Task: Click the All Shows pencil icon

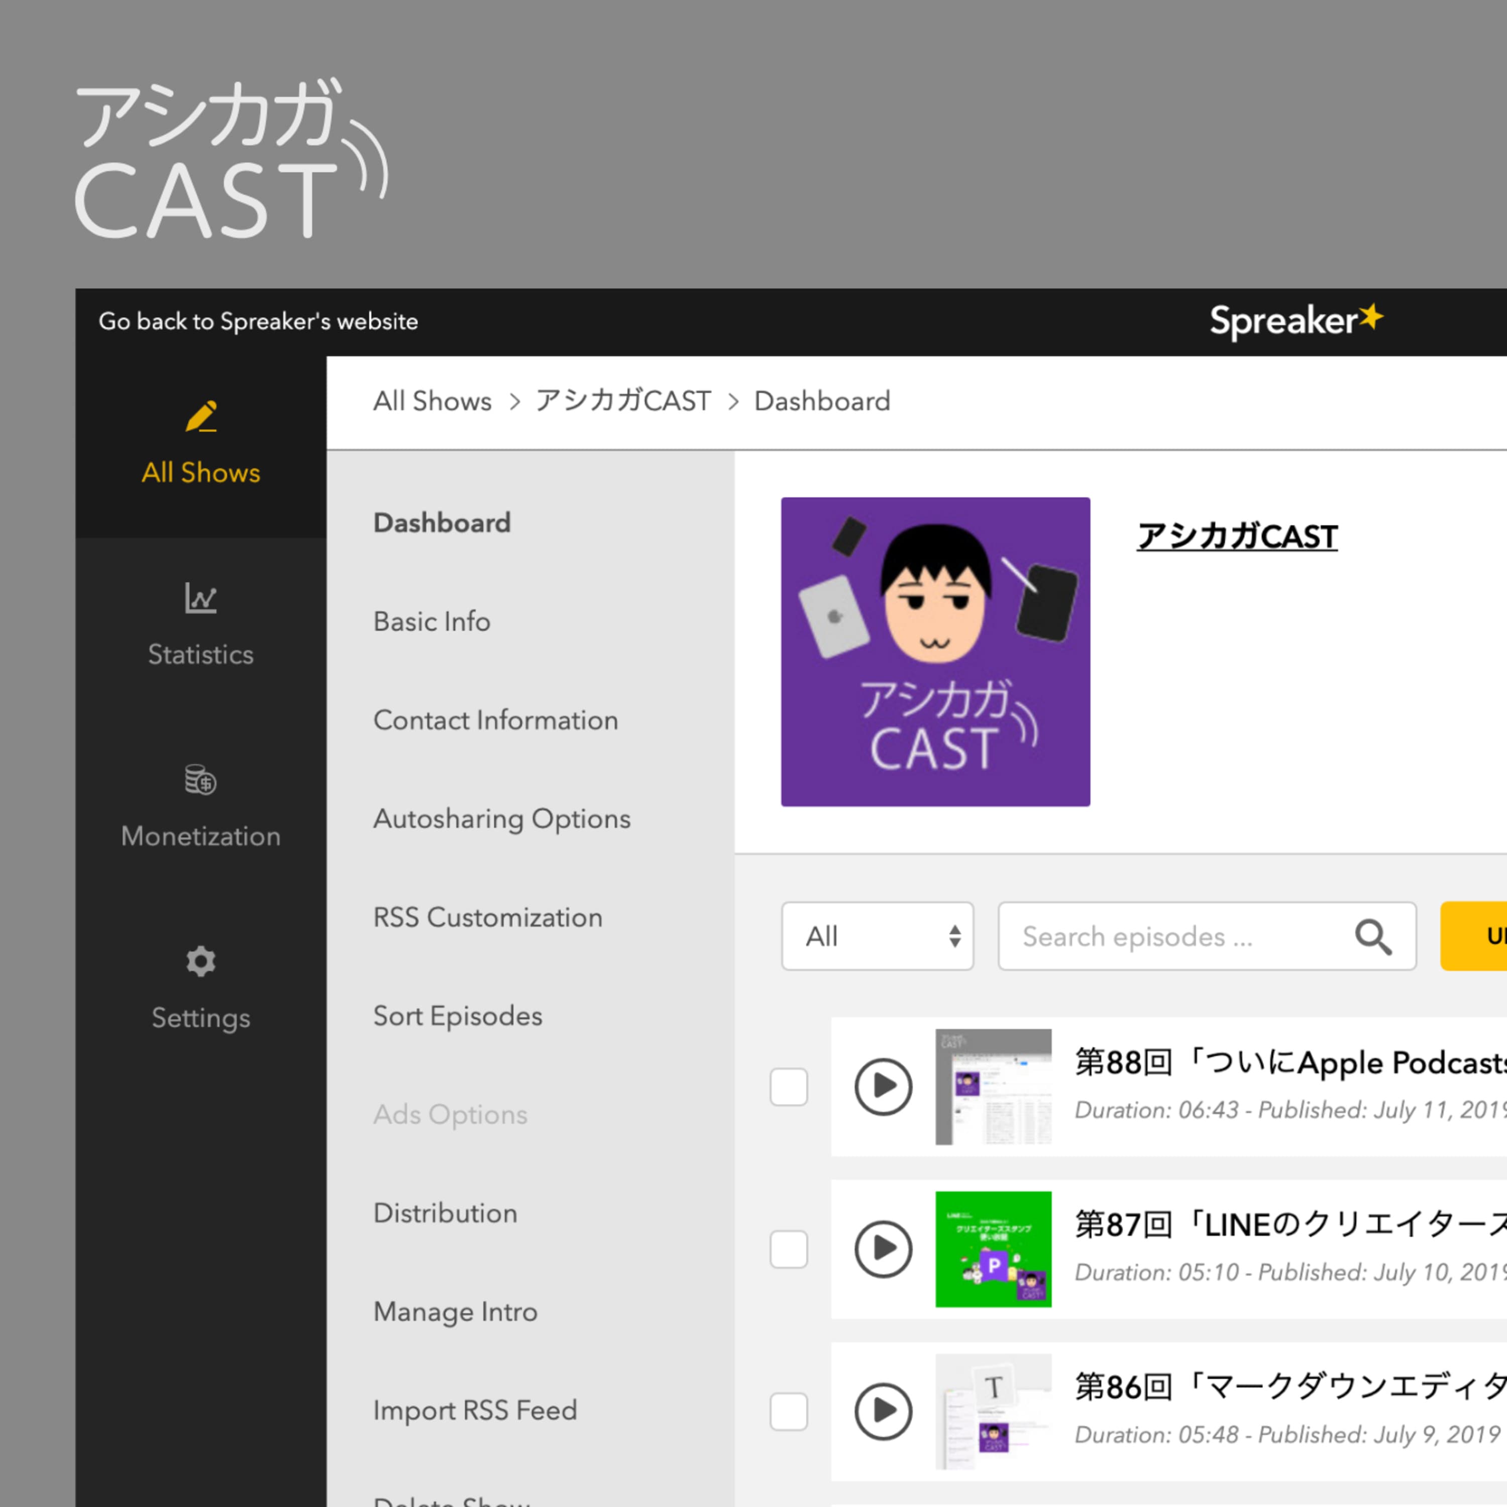Action: pos(201,416)
